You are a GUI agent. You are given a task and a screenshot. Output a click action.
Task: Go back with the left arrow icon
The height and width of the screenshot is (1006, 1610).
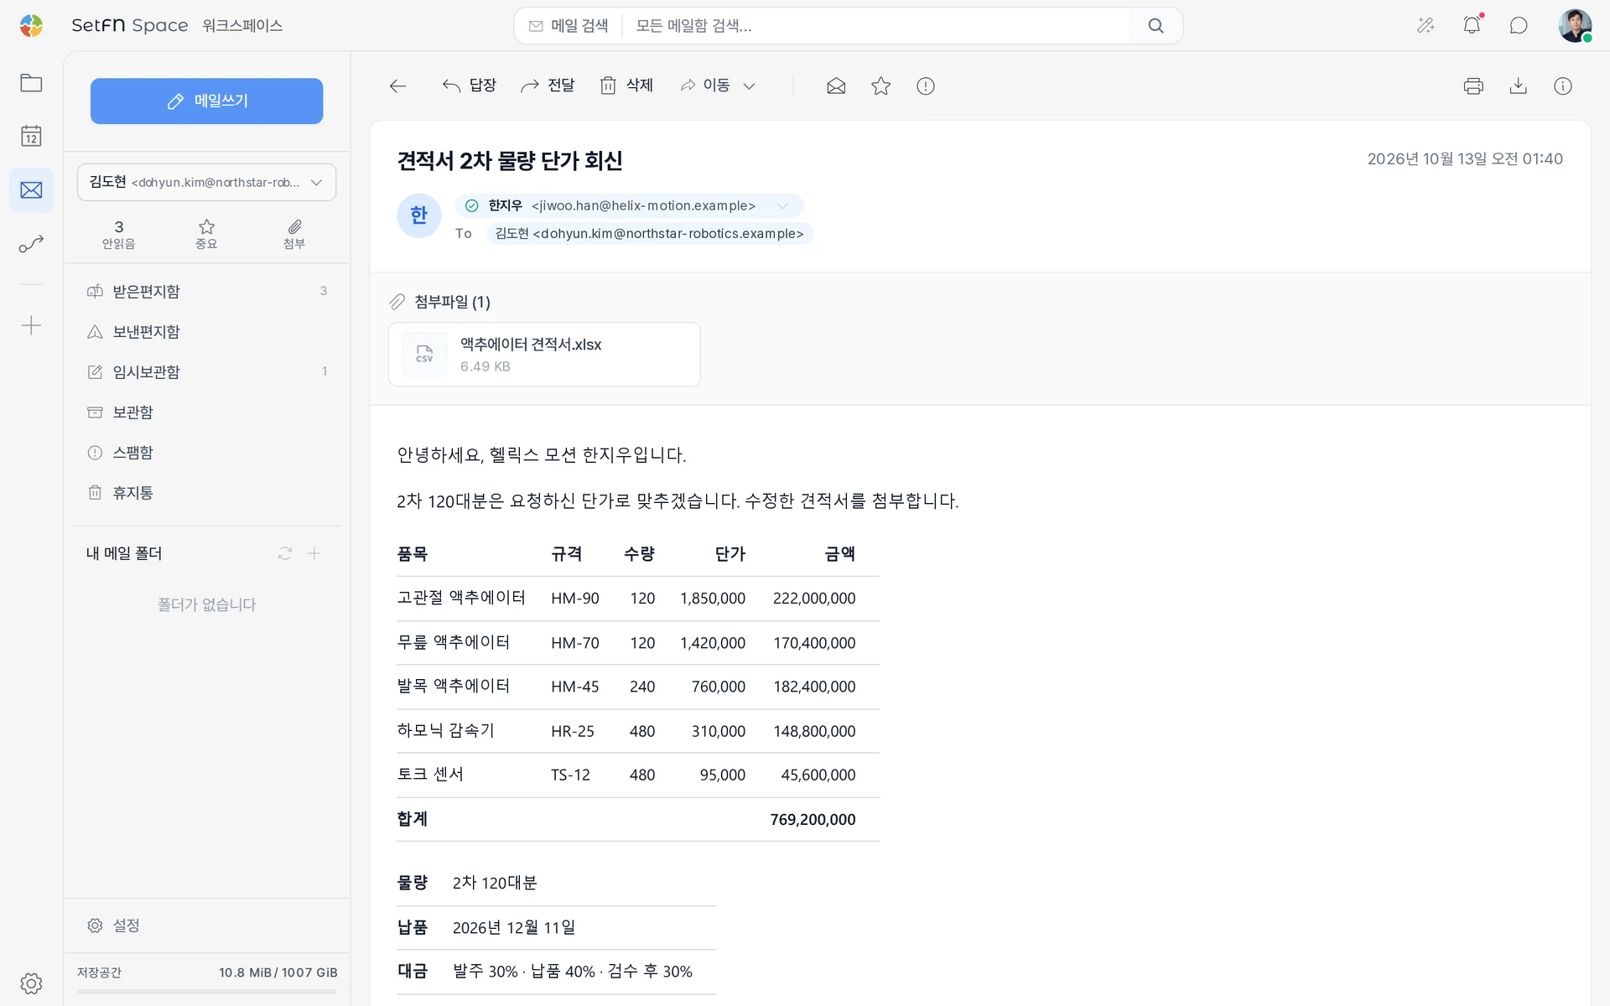(x=398, y=86)
